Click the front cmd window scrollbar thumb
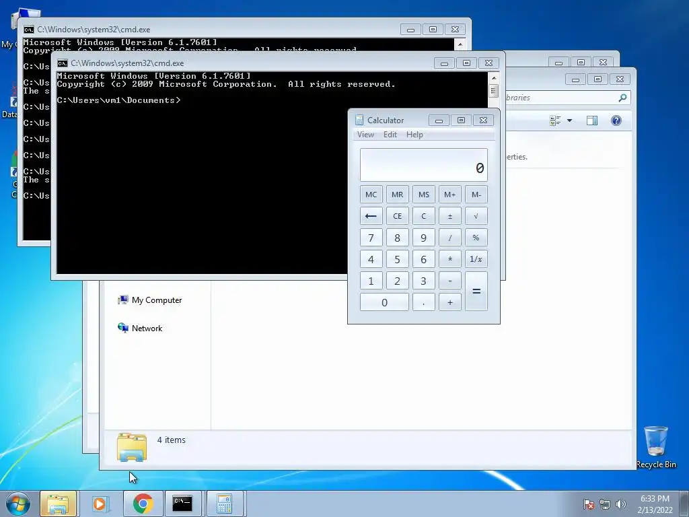This screenshot has height=517, width=689. [x=493, y=91]
